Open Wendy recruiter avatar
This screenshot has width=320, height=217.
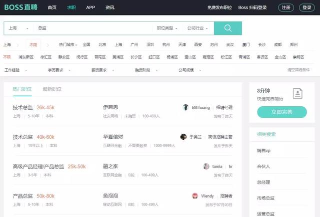195,196
